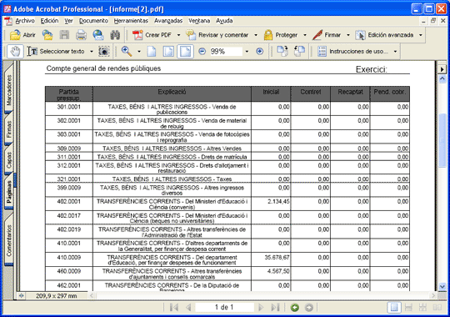Click the zoom out minus button
Screen dimensions: 450x317
[202, 52]
